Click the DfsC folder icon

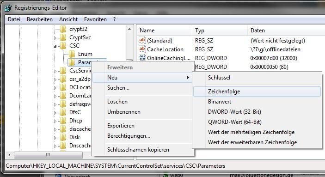[63, 112]
